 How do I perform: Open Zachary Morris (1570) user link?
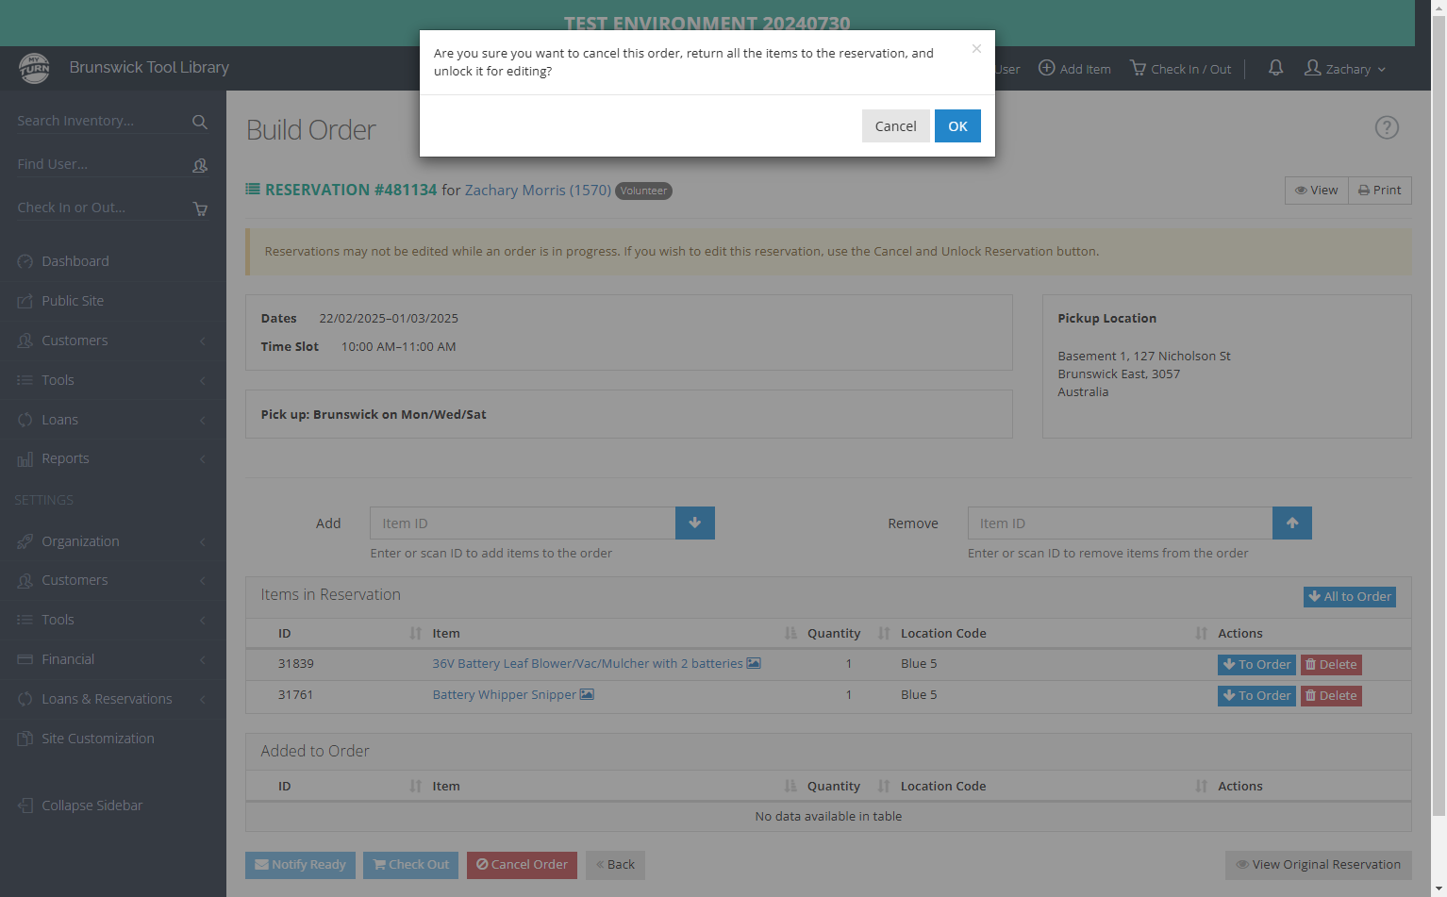(x=538, y=191)
